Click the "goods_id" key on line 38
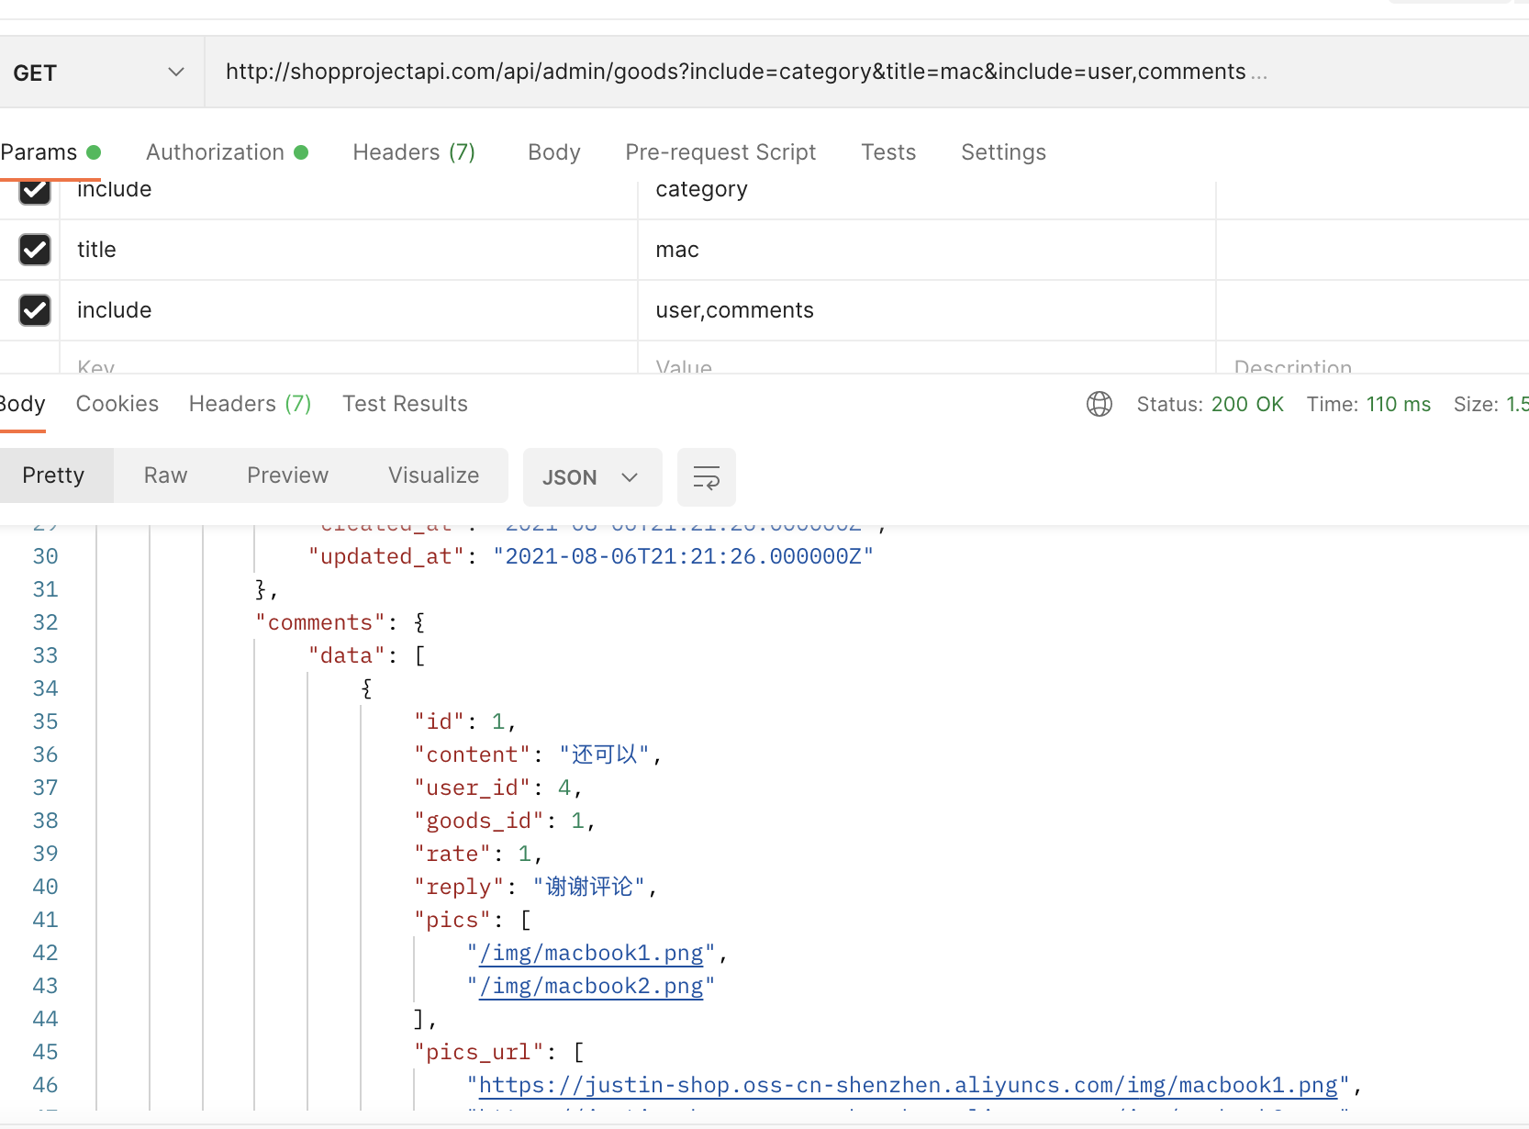This screenshot has height=1129, width=1529. [x=479, y=822]
